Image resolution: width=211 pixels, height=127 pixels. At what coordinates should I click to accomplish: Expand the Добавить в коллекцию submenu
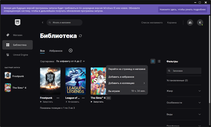(127, 83)
